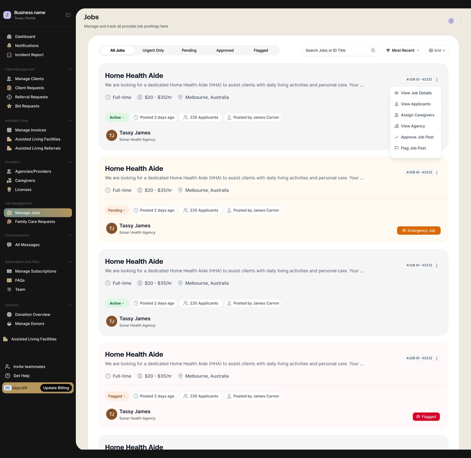Switch to the Flagged tab

pyautogui.click(x=261, y=50)
